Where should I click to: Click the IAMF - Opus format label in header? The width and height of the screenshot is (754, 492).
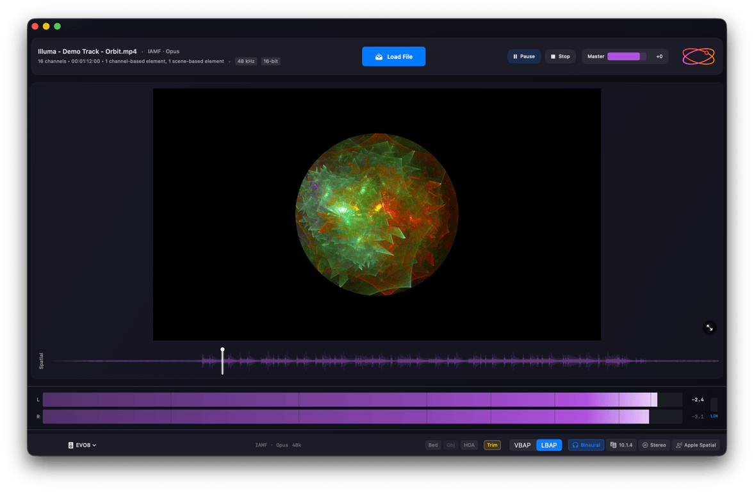[x=163, y=51]
